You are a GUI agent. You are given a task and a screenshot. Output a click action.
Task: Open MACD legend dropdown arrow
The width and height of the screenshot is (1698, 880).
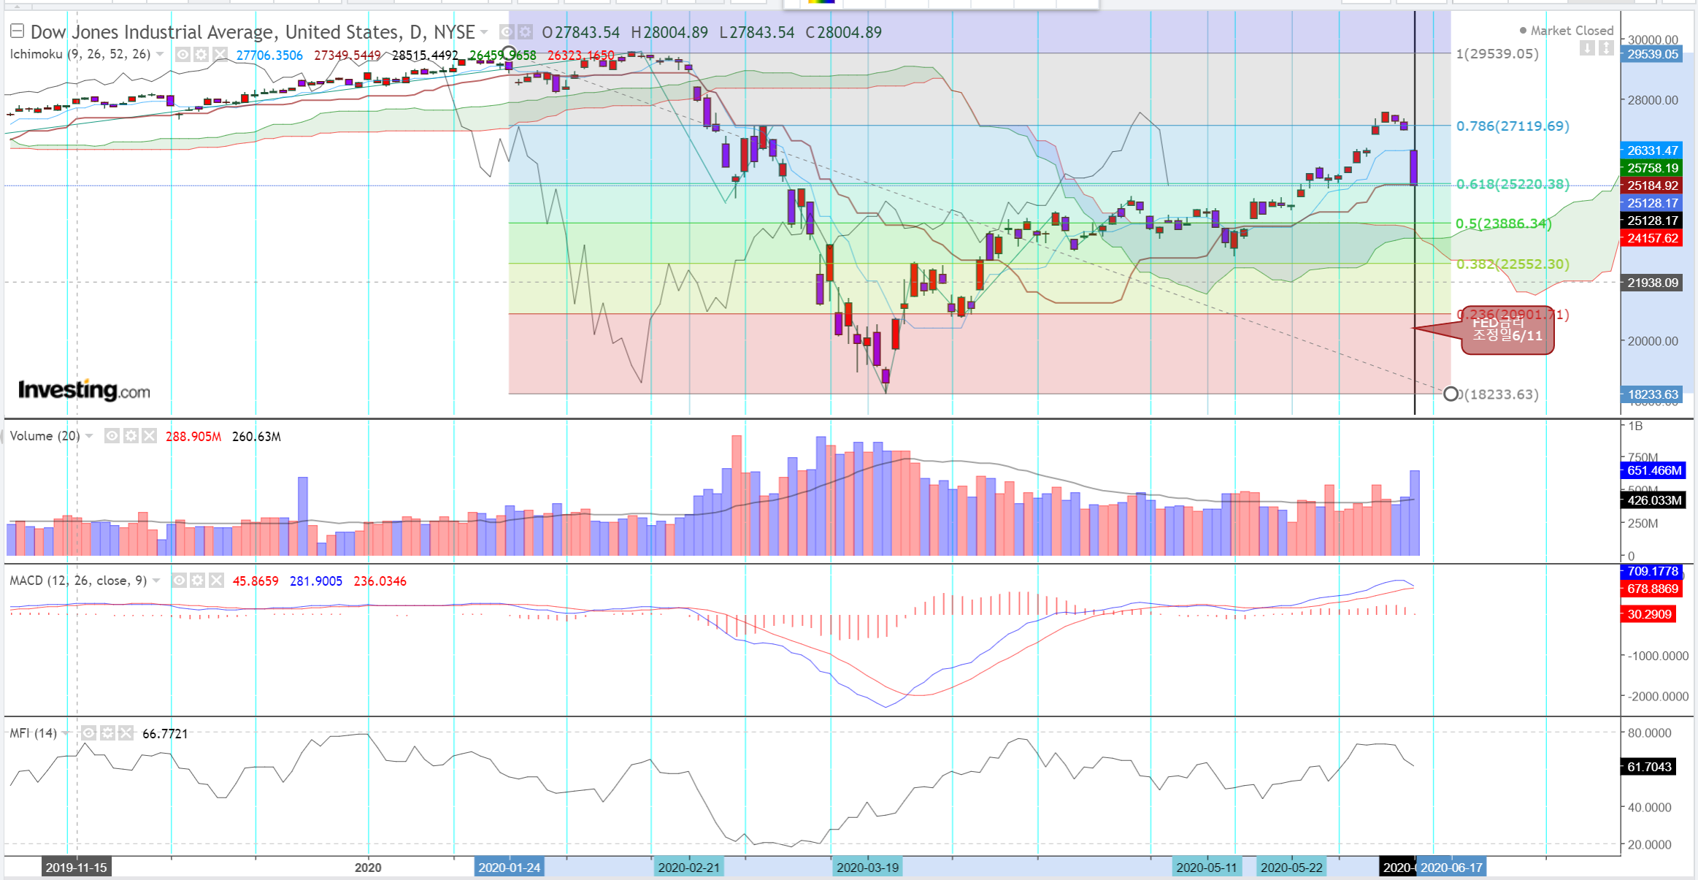(x=156, y=581)
